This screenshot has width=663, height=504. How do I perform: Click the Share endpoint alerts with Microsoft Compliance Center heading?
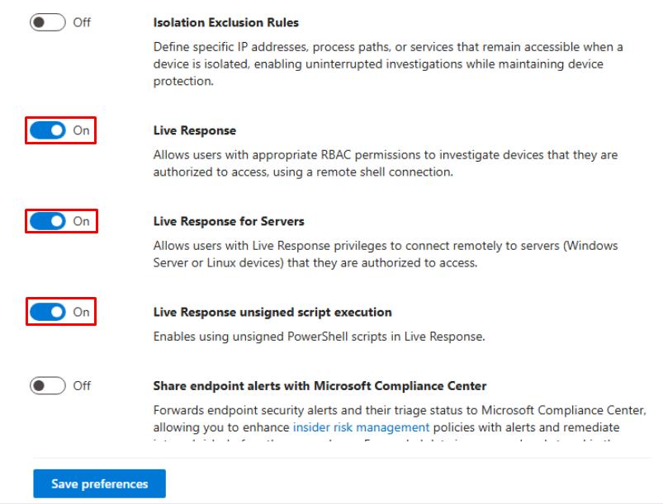coord(320,385)
